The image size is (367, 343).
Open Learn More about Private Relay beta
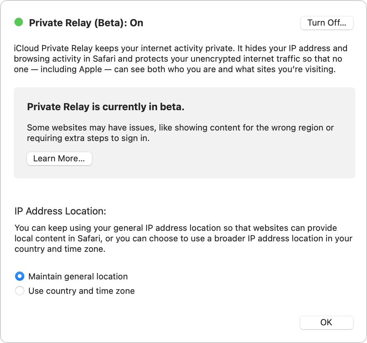pos(59,159)
